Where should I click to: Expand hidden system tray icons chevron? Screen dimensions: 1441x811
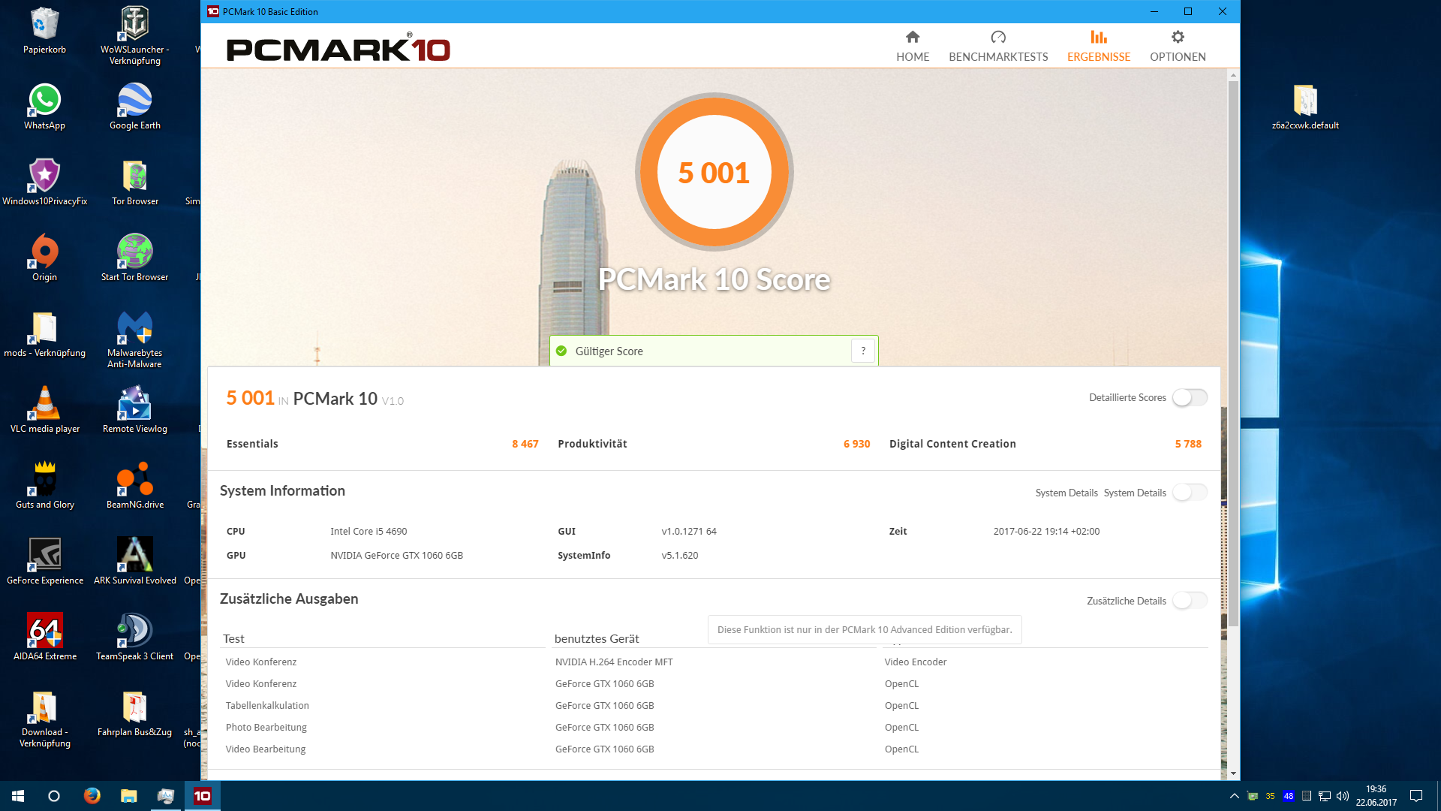(1234, 796)
